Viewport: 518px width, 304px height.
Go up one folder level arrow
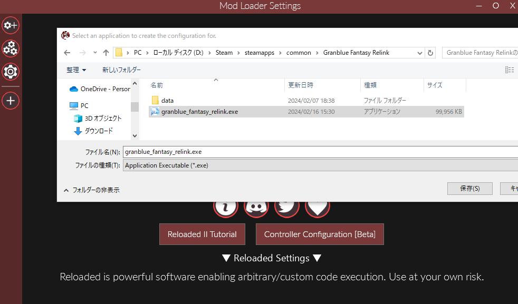tap(105, 53)
